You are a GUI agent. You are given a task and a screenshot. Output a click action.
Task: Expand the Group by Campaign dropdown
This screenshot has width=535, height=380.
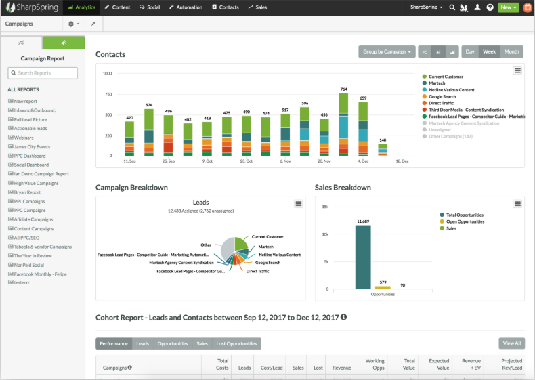click(387, 51)
